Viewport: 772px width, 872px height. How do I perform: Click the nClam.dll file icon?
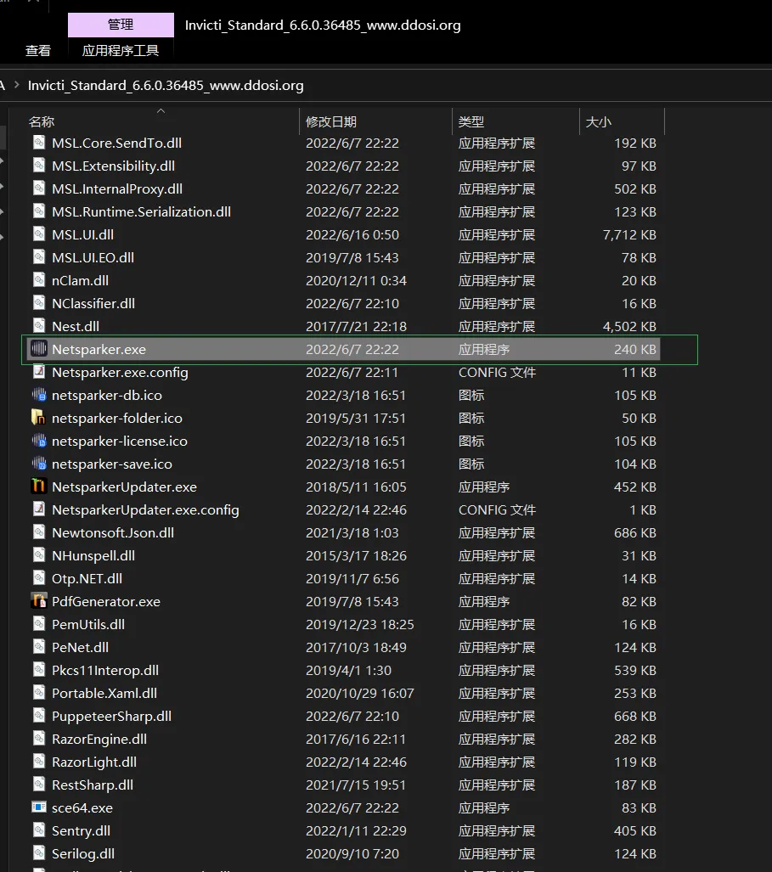tap(39, 279)
